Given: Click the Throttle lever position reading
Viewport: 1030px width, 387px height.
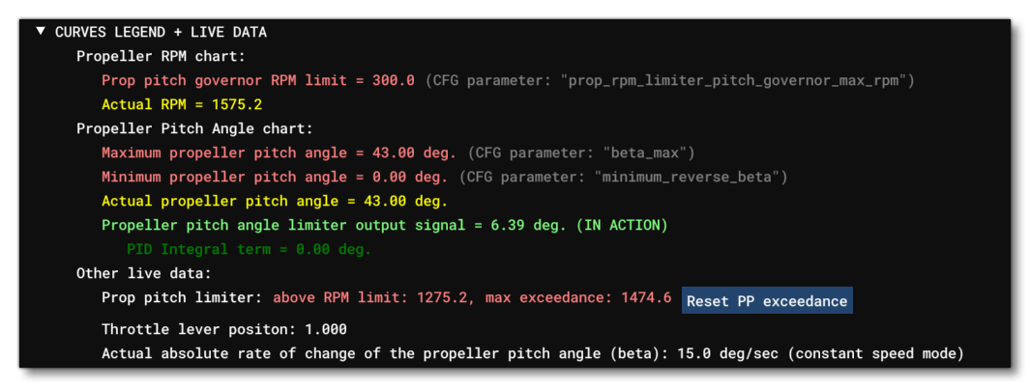Looking at the screenshot, I should (224, 329).
